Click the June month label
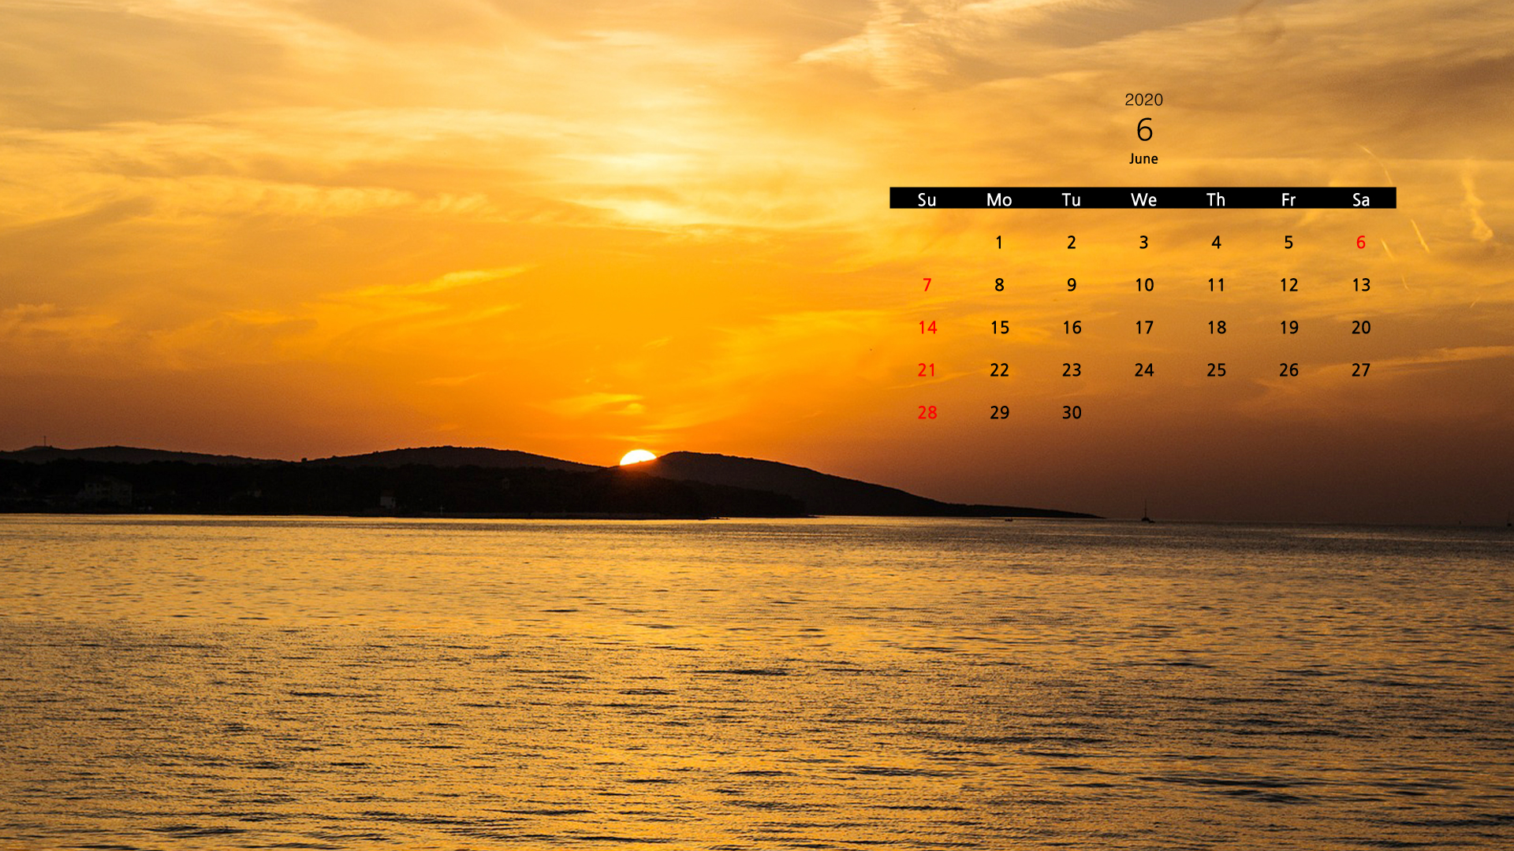Viewport: 1514px width, 851px height. point(1143,159)
